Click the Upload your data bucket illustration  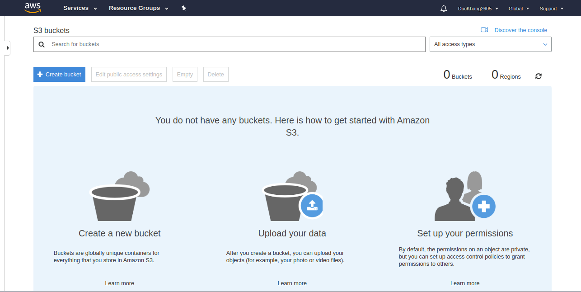tap(292, 197)
